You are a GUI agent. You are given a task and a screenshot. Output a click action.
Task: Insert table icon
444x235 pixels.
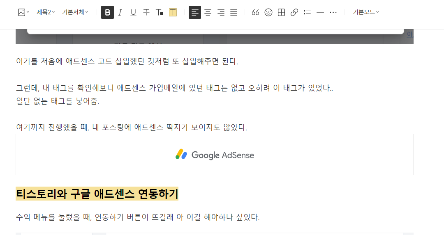(282, 12)
